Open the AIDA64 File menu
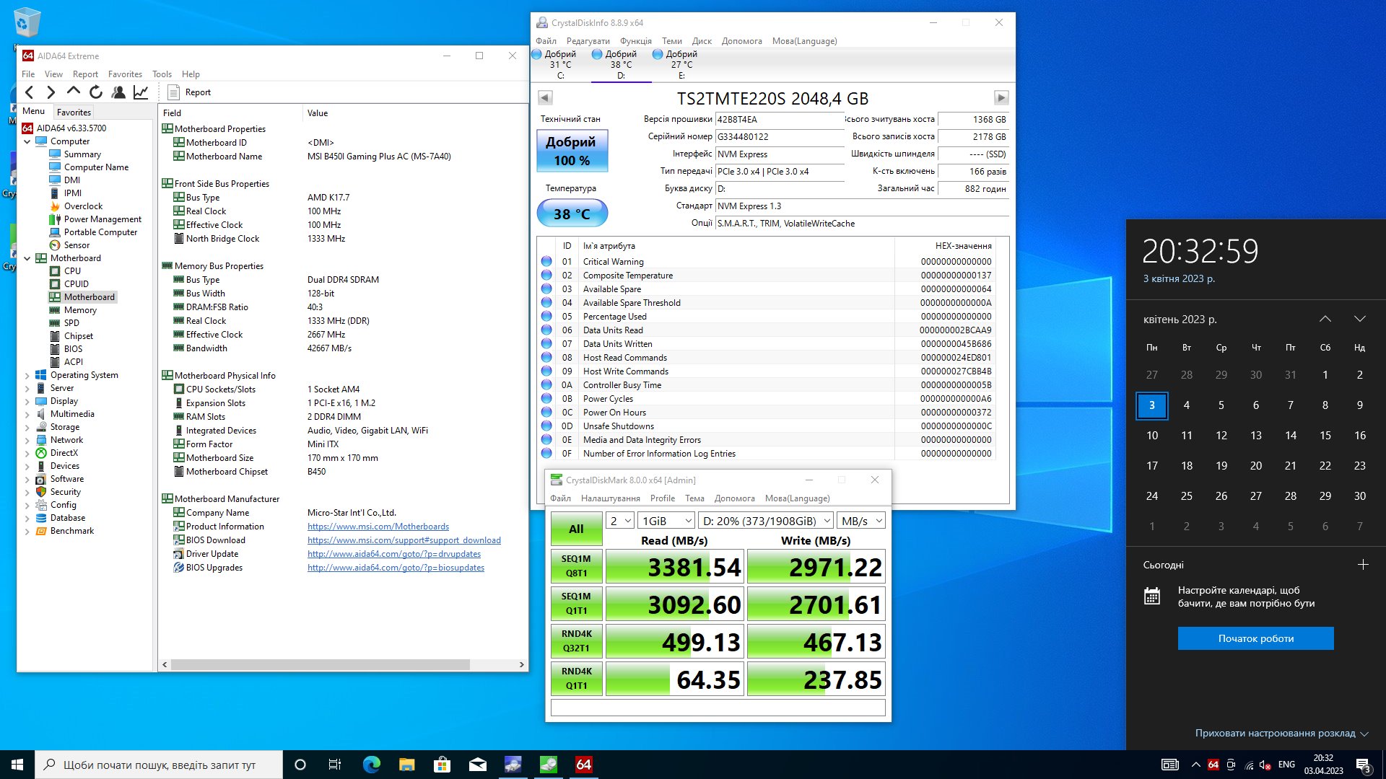The width and height of the screenshot is (1386, 779). click(28, 74)
